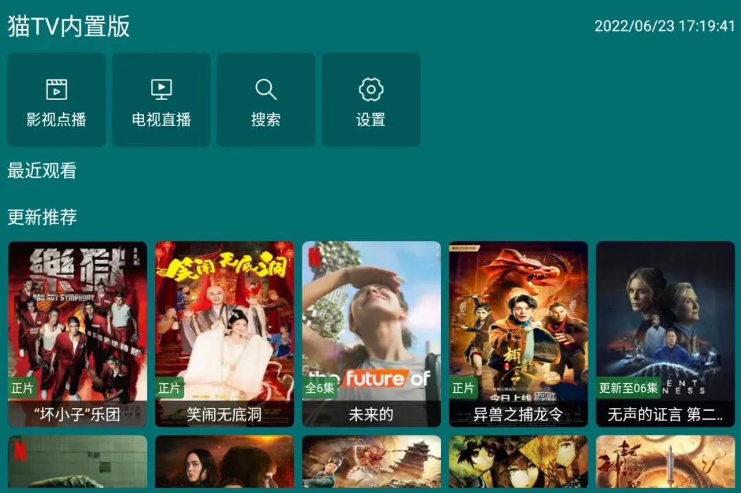This screenshot has height=493, width=741.
Task: Click the 笑闹无底洞 title caption
Action: (224, 415)
